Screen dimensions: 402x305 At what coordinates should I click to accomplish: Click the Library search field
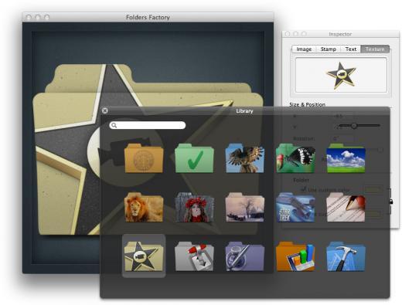click(148, 125)
